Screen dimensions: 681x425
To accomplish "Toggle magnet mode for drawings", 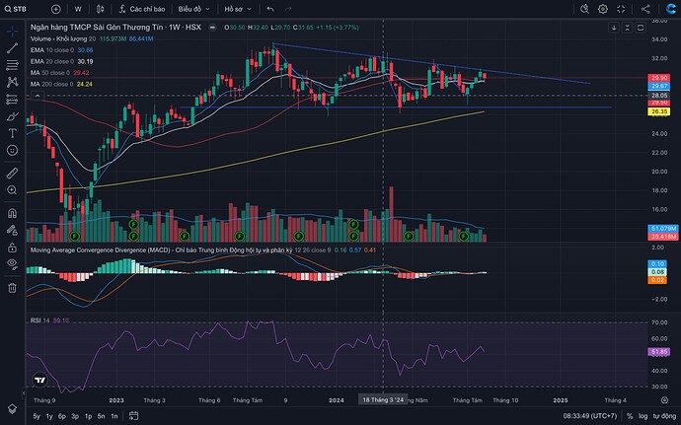I will pyautogui.click(x=12, y=213).
